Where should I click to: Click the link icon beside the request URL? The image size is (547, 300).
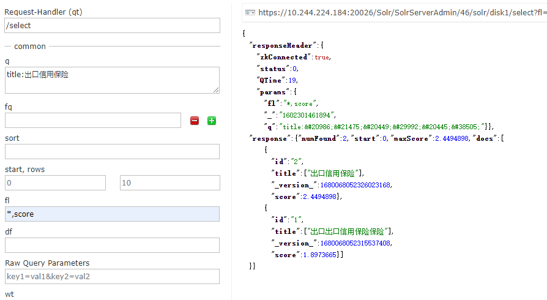pos(250,12)
